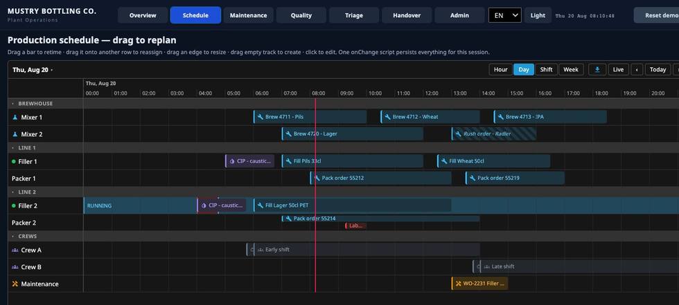Open the Thu, Aug 20 date picker
The image size is (679, 305).
pos(33,70)
